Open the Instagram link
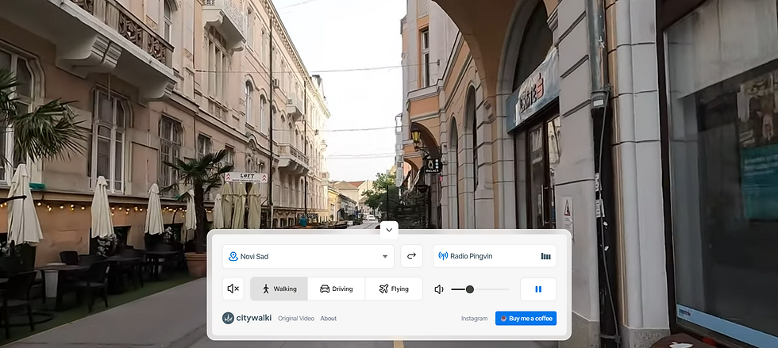Image resolution: width=778 pixels, height=348 pixels. 475,318
